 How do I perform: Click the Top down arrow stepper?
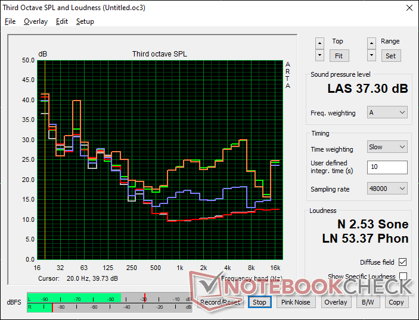coord(320,55)
